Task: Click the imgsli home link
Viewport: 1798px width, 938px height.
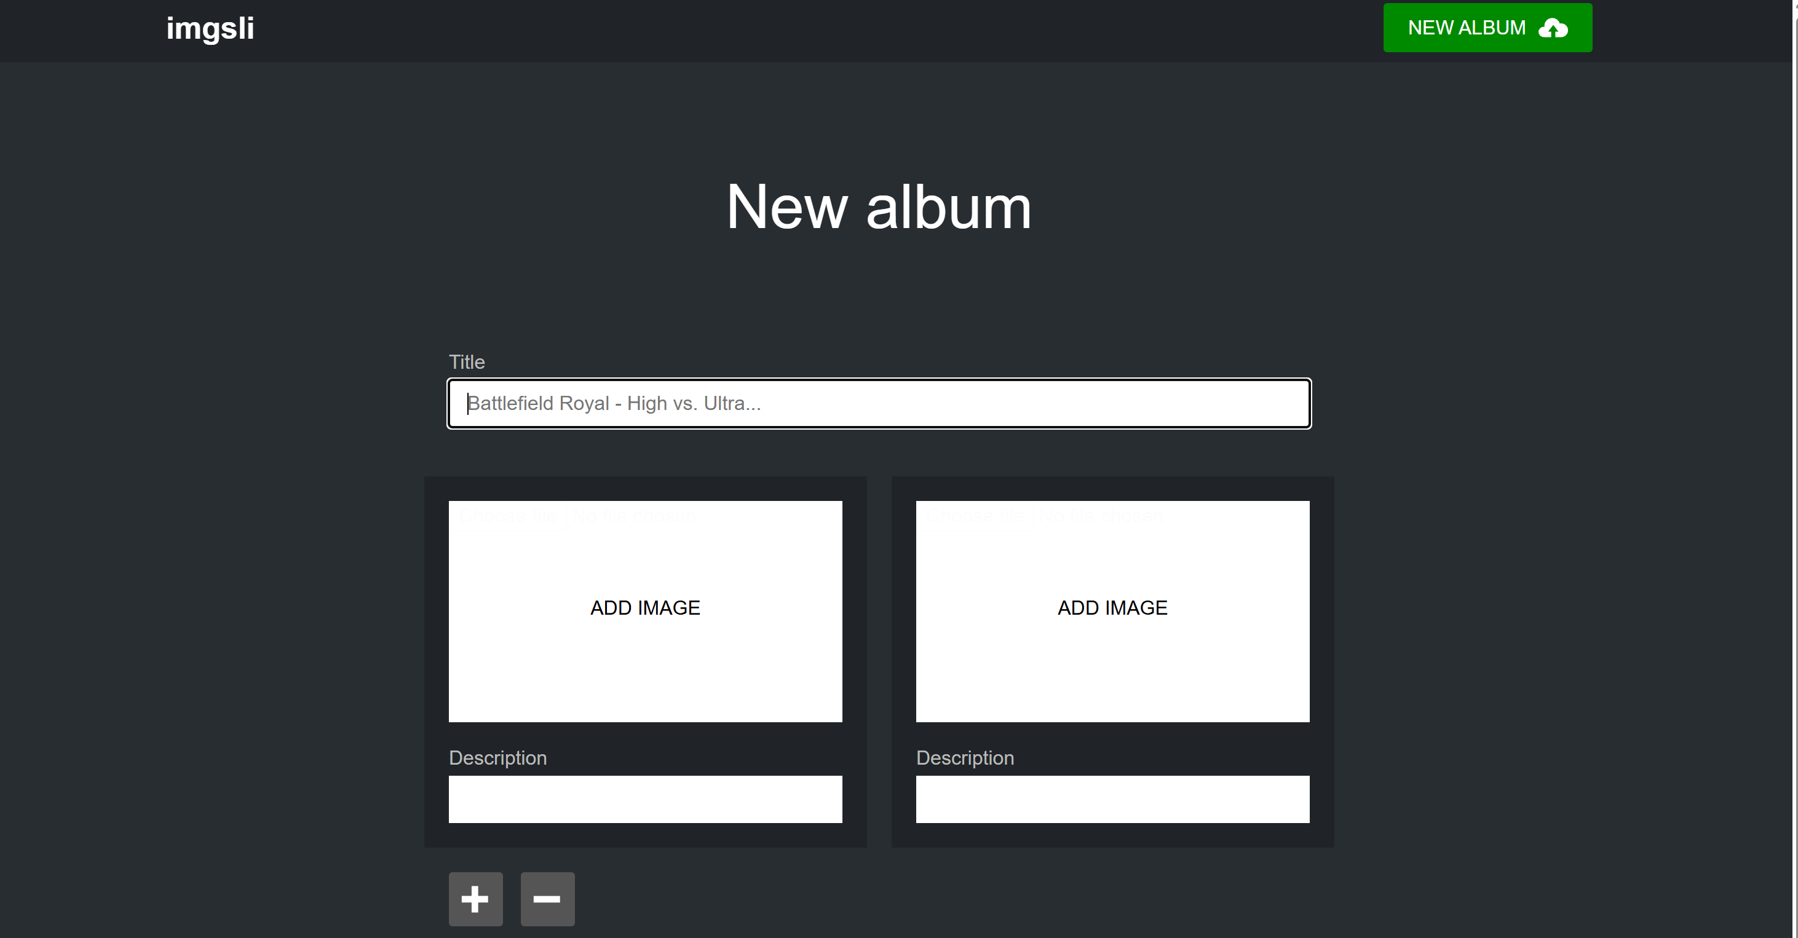Action: point(210,28)
